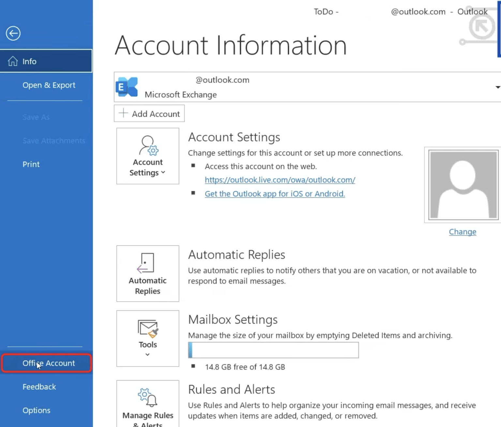Screen dimensions: 501x427
Task: Open the Print section
Action: point(31,164)
